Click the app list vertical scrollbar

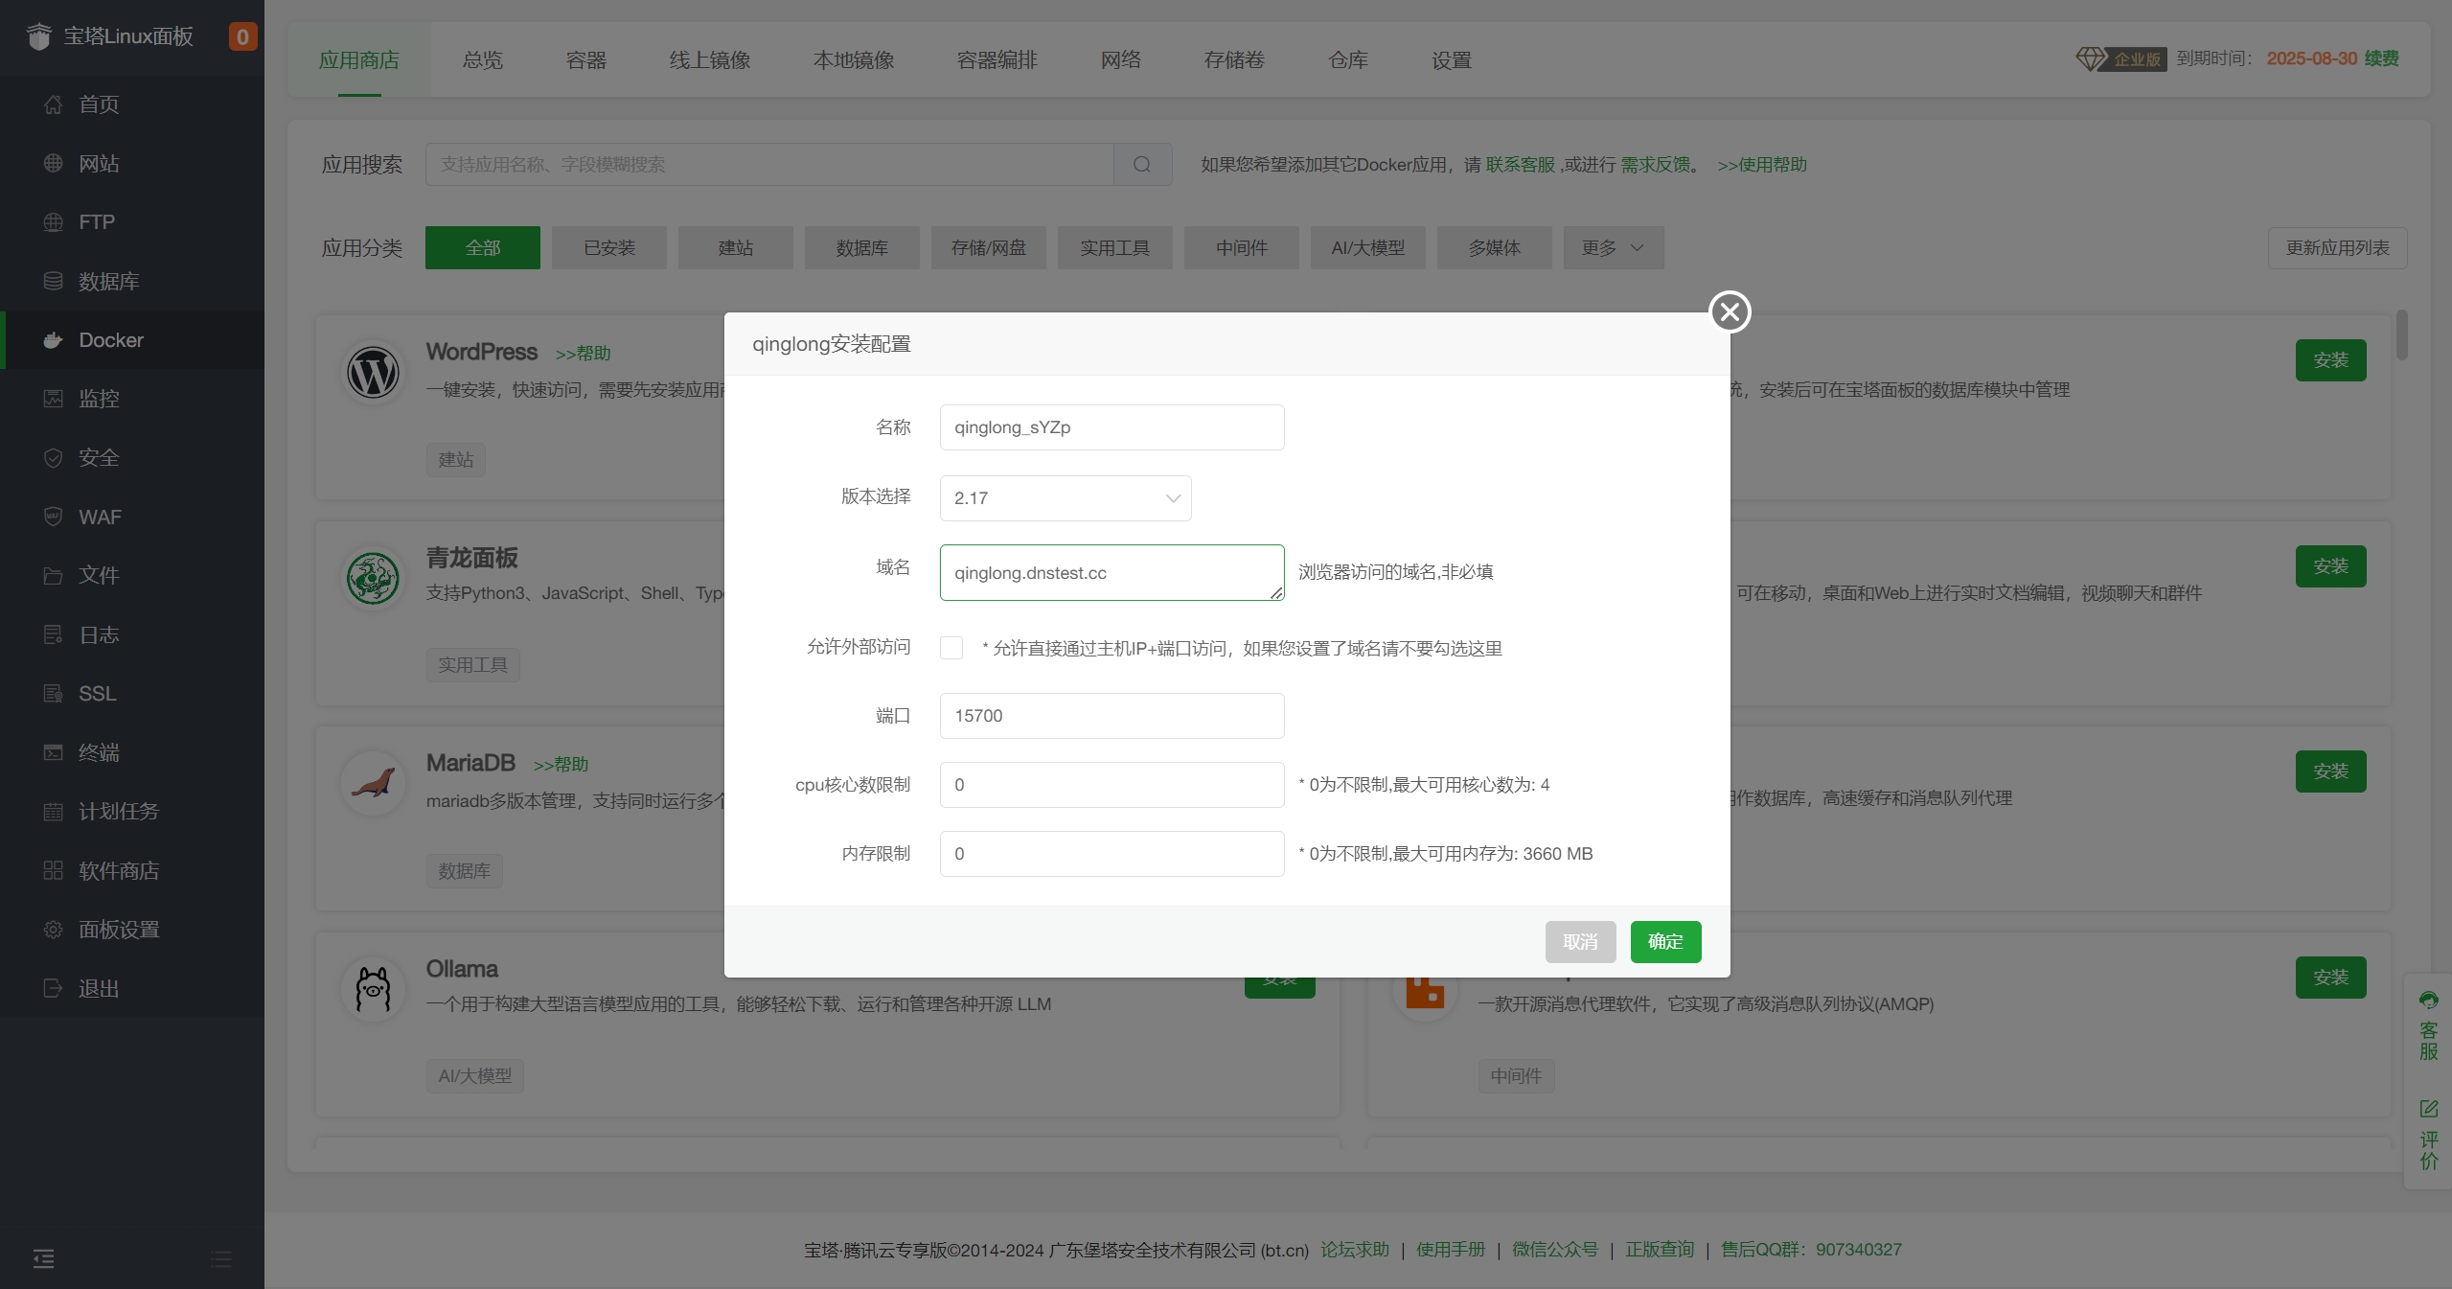click(x=2401, y=334)
